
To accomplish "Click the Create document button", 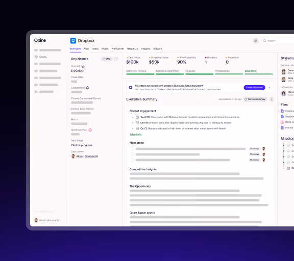I will (x=254, y=88).
